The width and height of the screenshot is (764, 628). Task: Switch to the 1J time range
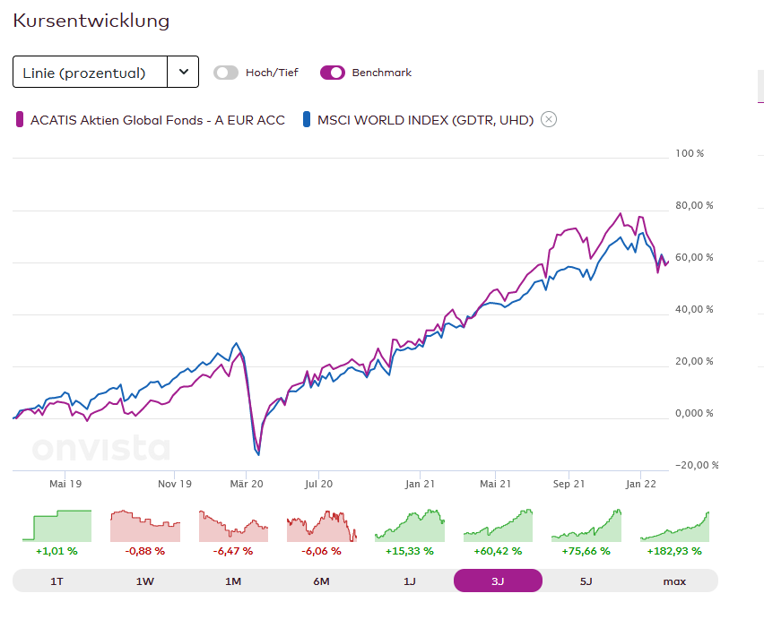[409, 581]
